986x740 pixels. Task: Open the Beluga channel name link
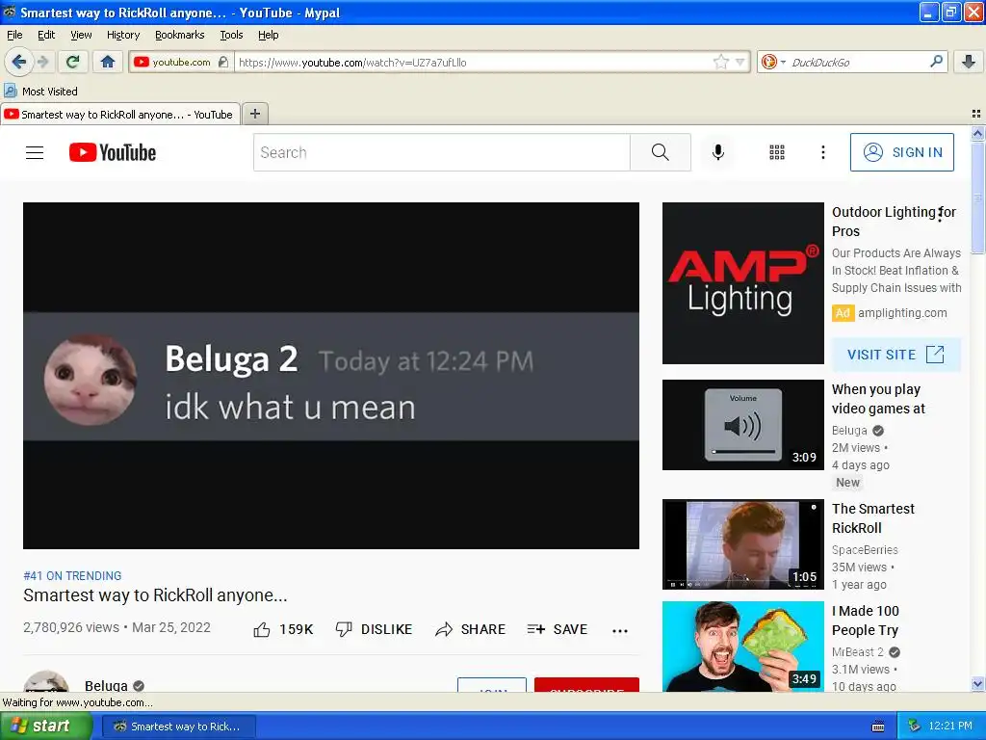point(106,685)
